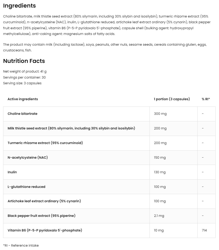Image resolution: width=219 pixels, height=250 pixels.
Task: Click the 714 percent RI value
Action: (204, 230)
